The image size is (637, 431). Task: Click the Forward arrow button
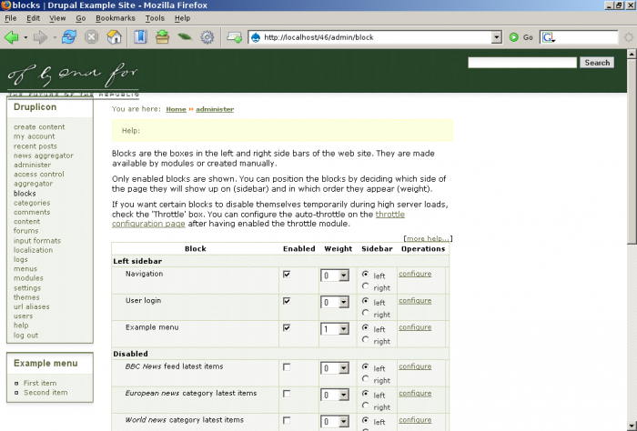tap(40, 37)
